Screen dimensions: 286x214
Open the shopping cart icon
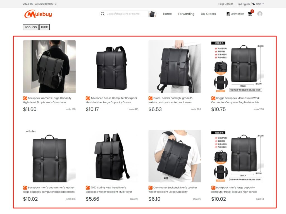click(250, 14)
